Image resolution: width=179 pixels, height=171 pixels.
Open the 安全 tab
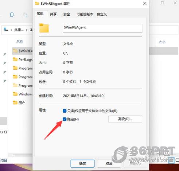pos(67,14)
